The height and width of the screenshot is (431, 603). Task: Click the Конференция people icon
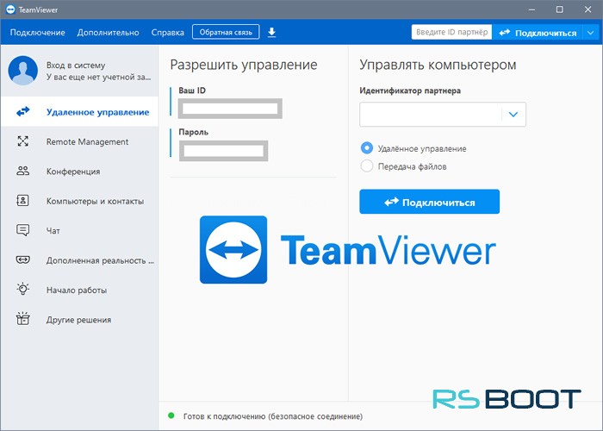click(23, 171)
